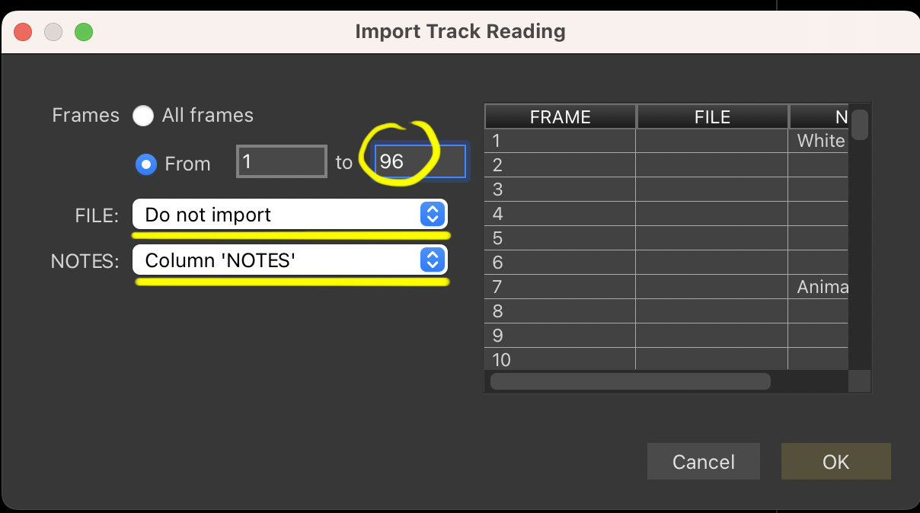This screenshot has width=920, height=513.
Task: Click the FILE dropdown chevron arrows
Action: click(x=432, y=215)
